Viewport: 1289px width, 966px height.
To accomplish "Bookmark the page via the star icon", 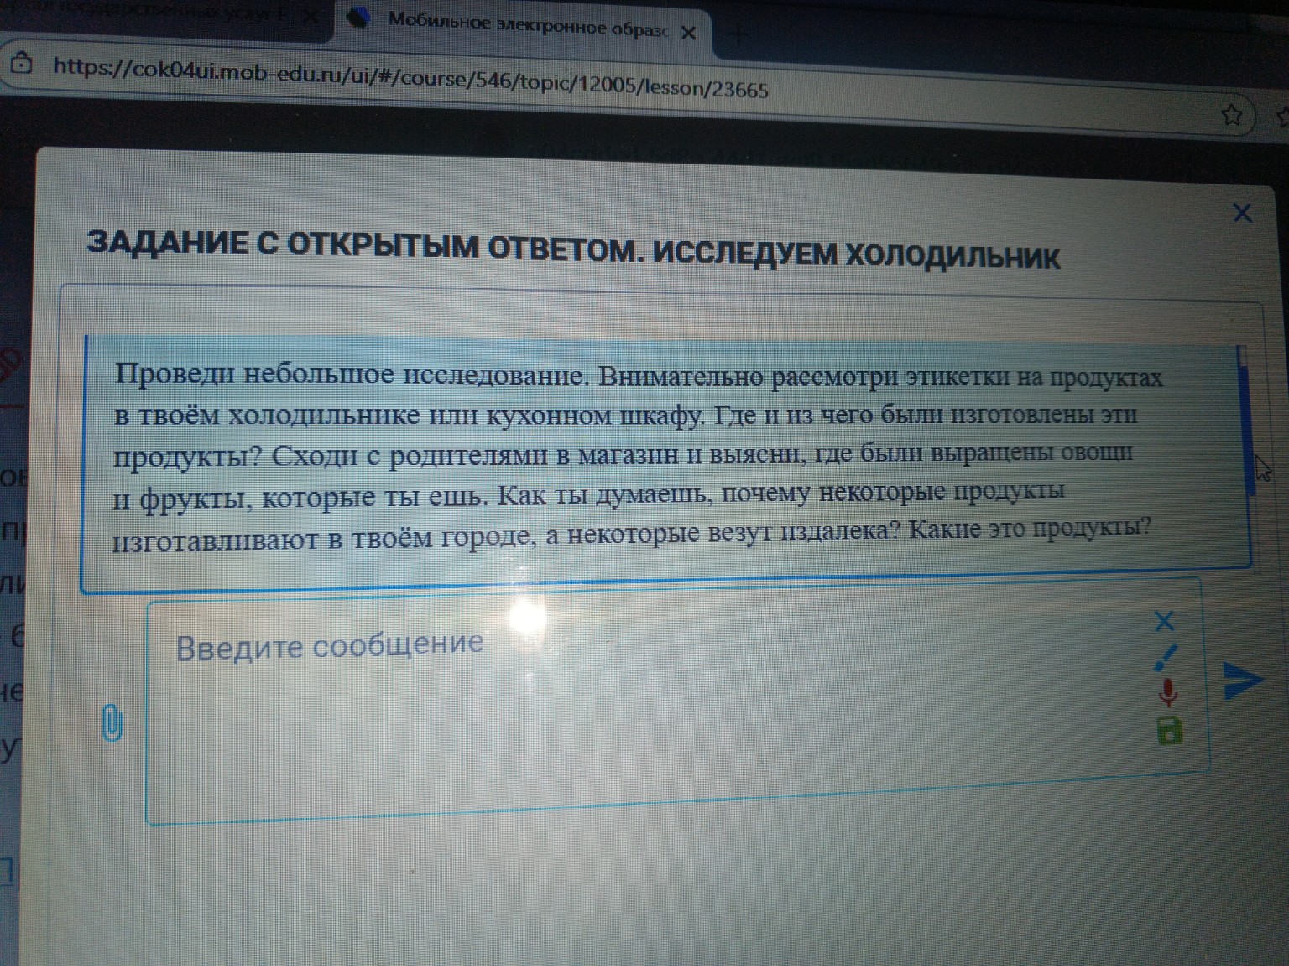I will [1230, 115].
